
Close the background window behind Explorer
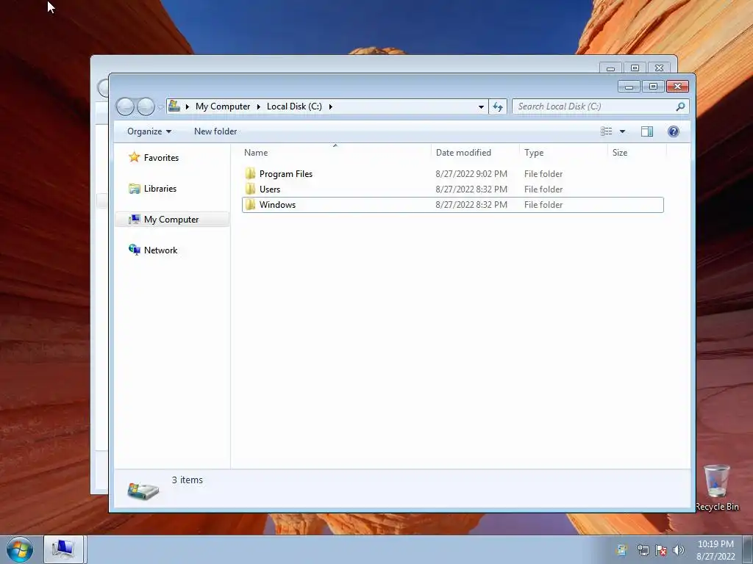click(x=660, y=68)
